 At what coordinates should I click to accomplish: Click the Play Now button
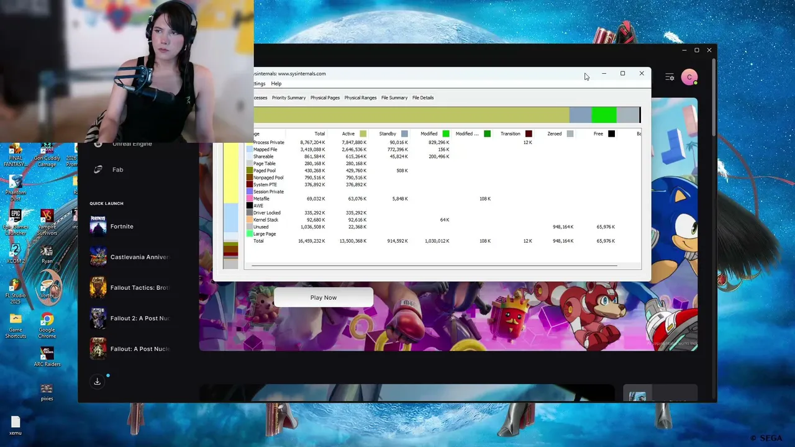click(x=324, y=297)
